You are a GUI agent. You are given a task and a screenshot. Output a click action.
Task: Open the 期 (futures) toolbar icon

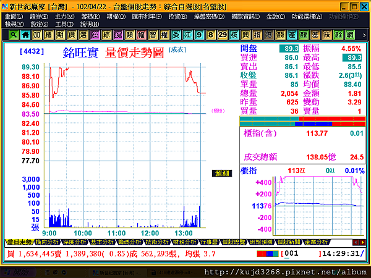coord(60,35)
